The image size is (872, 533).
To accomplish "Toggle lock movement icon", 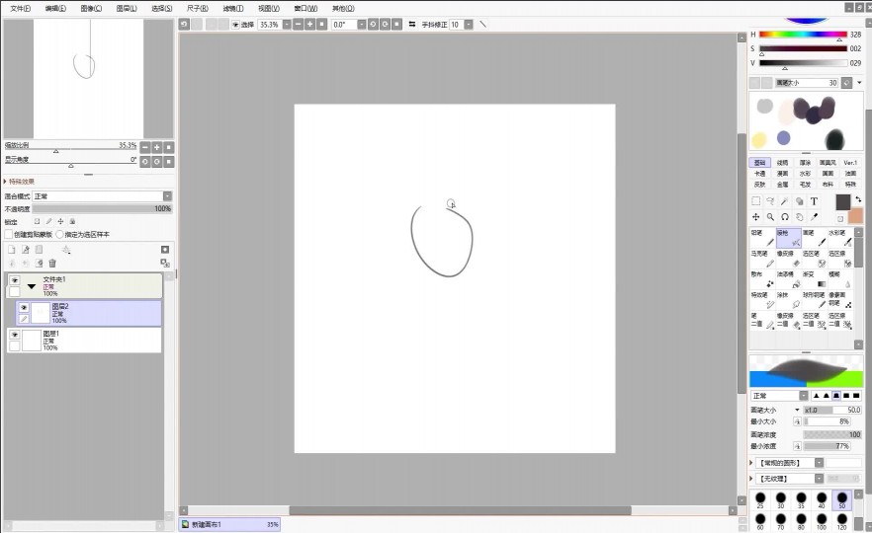I will [x=60, y=221].
